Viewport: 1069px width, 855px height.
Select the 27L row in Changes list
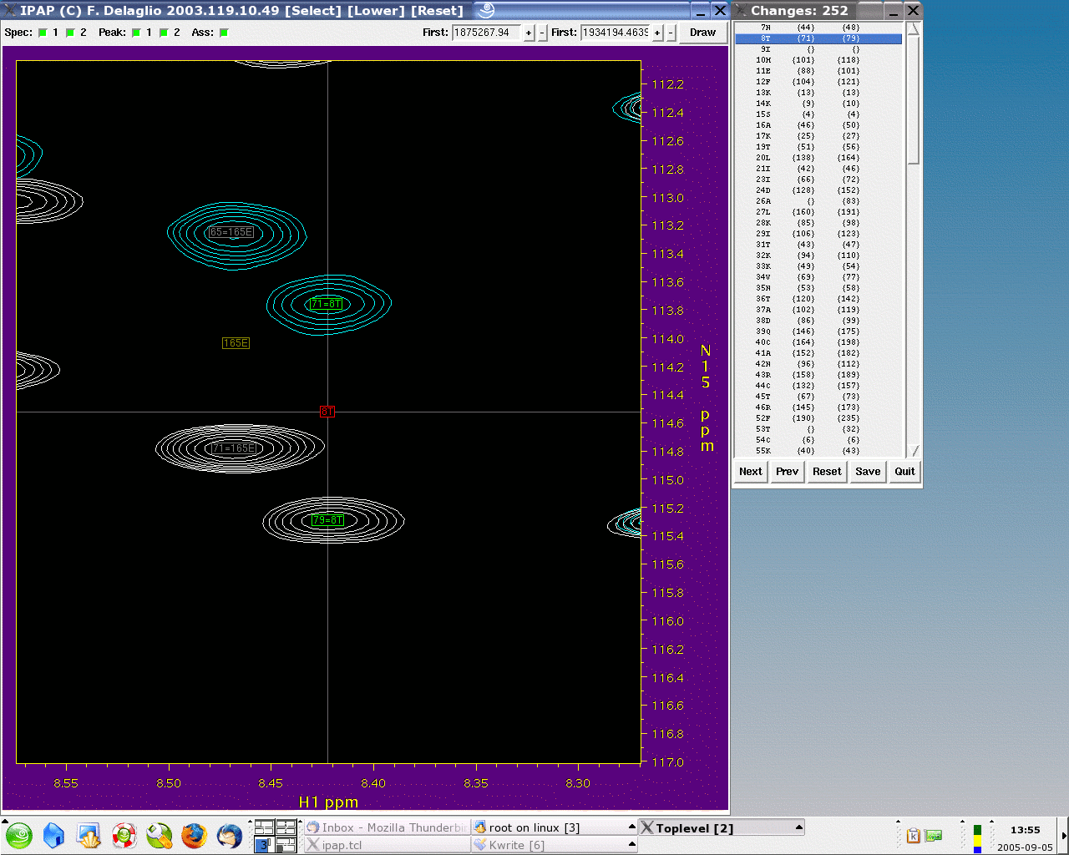coord(818,212)
